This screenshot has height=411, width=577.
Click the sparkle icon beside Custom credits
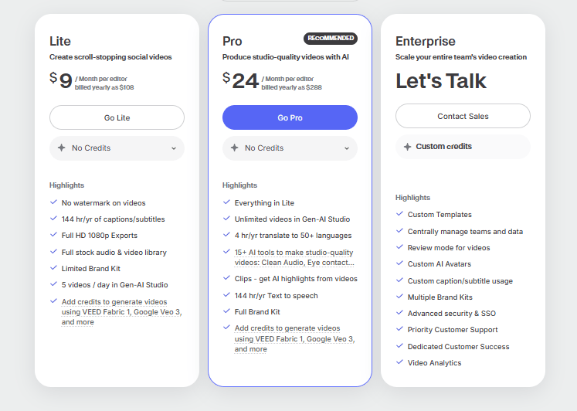pos(407,147)
